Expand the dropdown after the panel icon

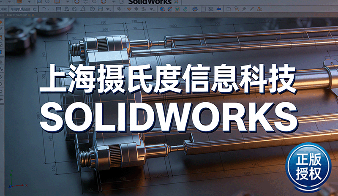point(108,9)
